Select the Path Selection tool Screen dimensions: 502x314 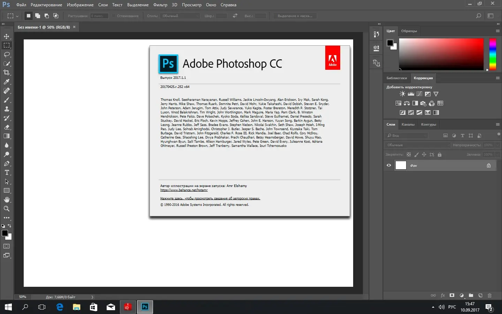coord(7,181)
